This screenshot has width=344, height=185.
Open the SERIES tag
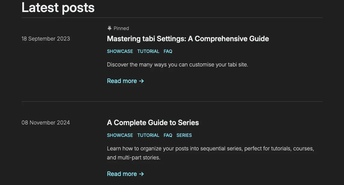[x=184, y=135]
